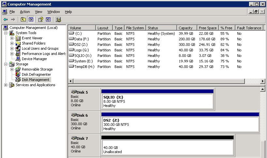Open the View menu
267x158 pixels.
pyautogui.click(x=38, y=12)
